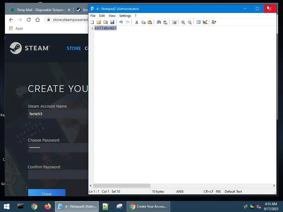Open the Windows Start menu
This screenshot has height=212, width=283.
click(7, 206)
